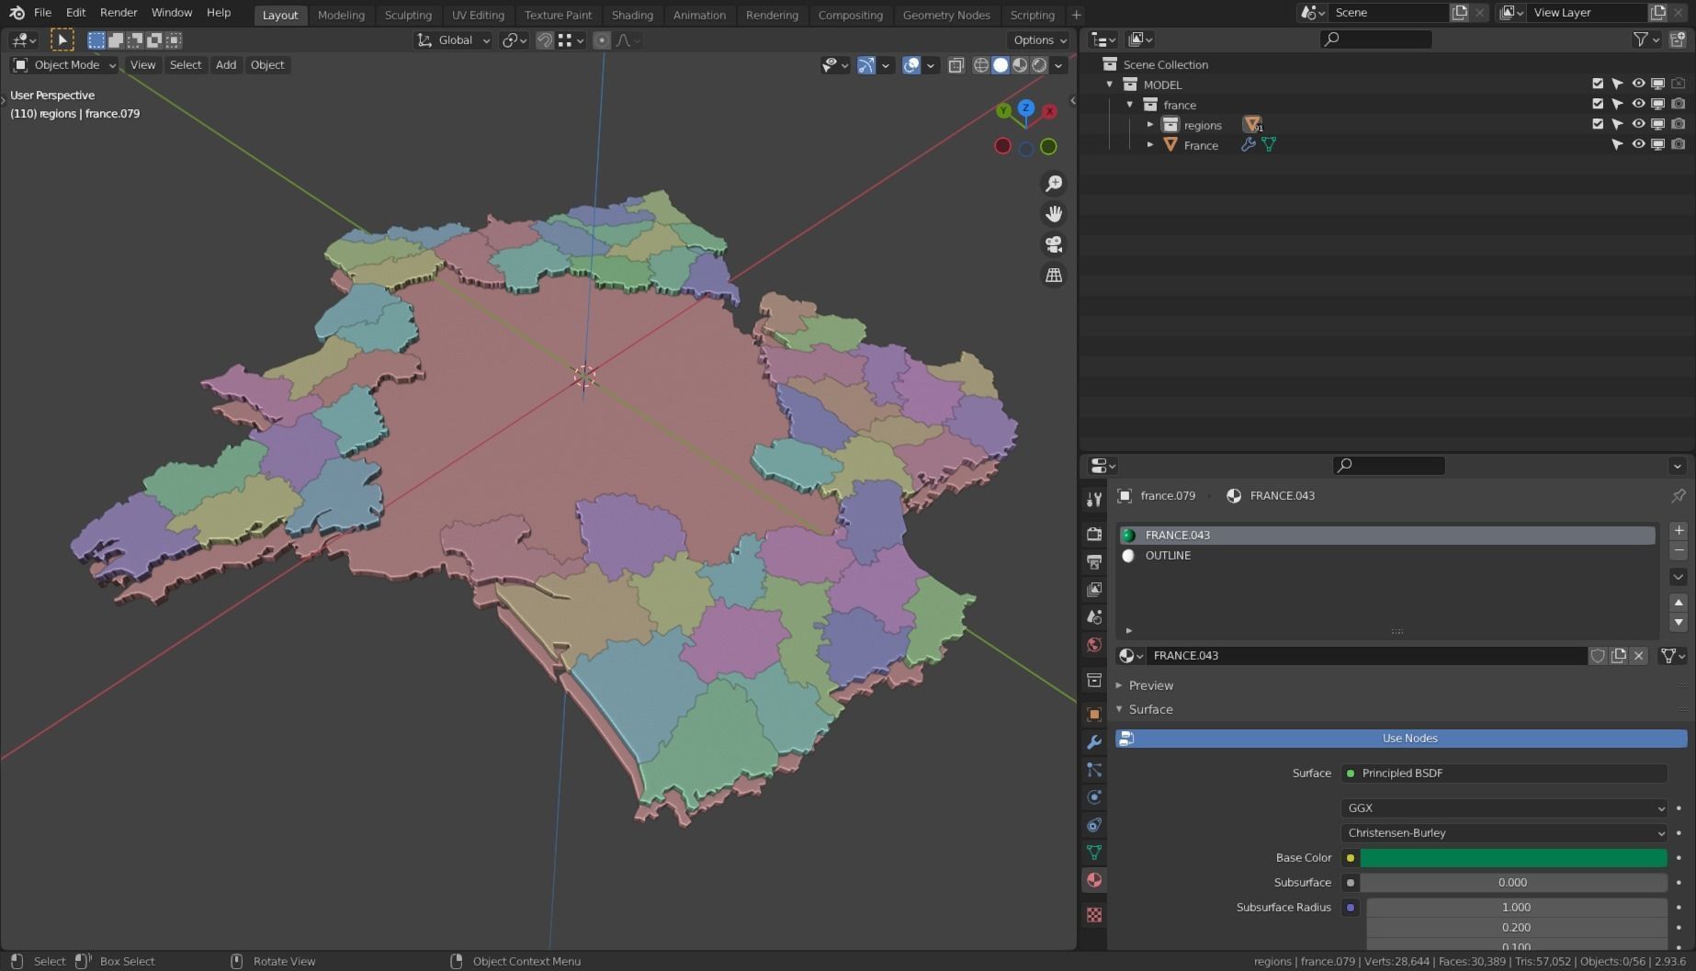Toggle regions collection exclude checkbox
The width and height of the screenshot is (1696, 971).
[x=1598, y=124]
